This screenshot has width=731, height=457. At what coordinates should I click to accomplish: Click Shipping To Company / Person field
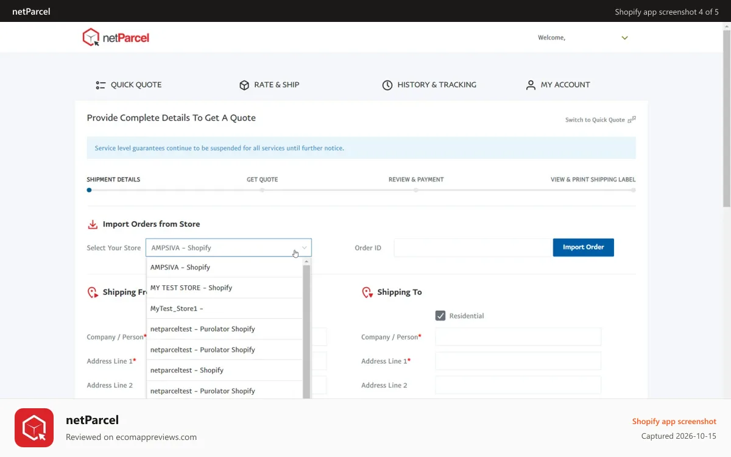tap(518, 337)
